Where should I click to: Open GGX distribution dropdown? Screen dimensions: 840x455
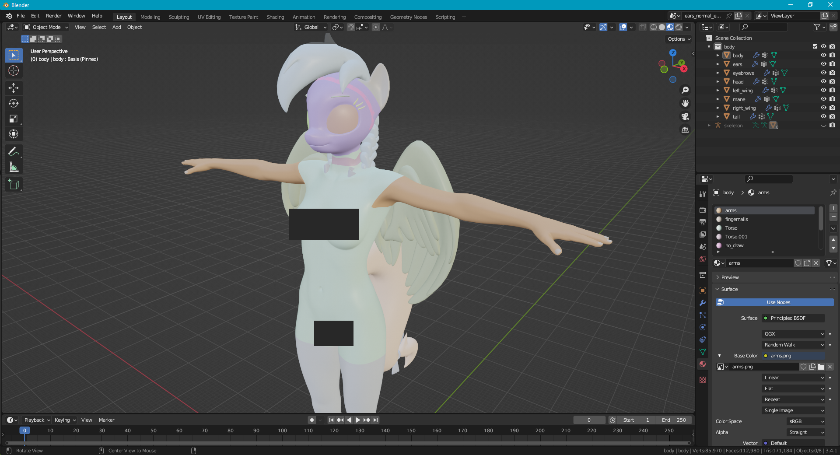794,334
